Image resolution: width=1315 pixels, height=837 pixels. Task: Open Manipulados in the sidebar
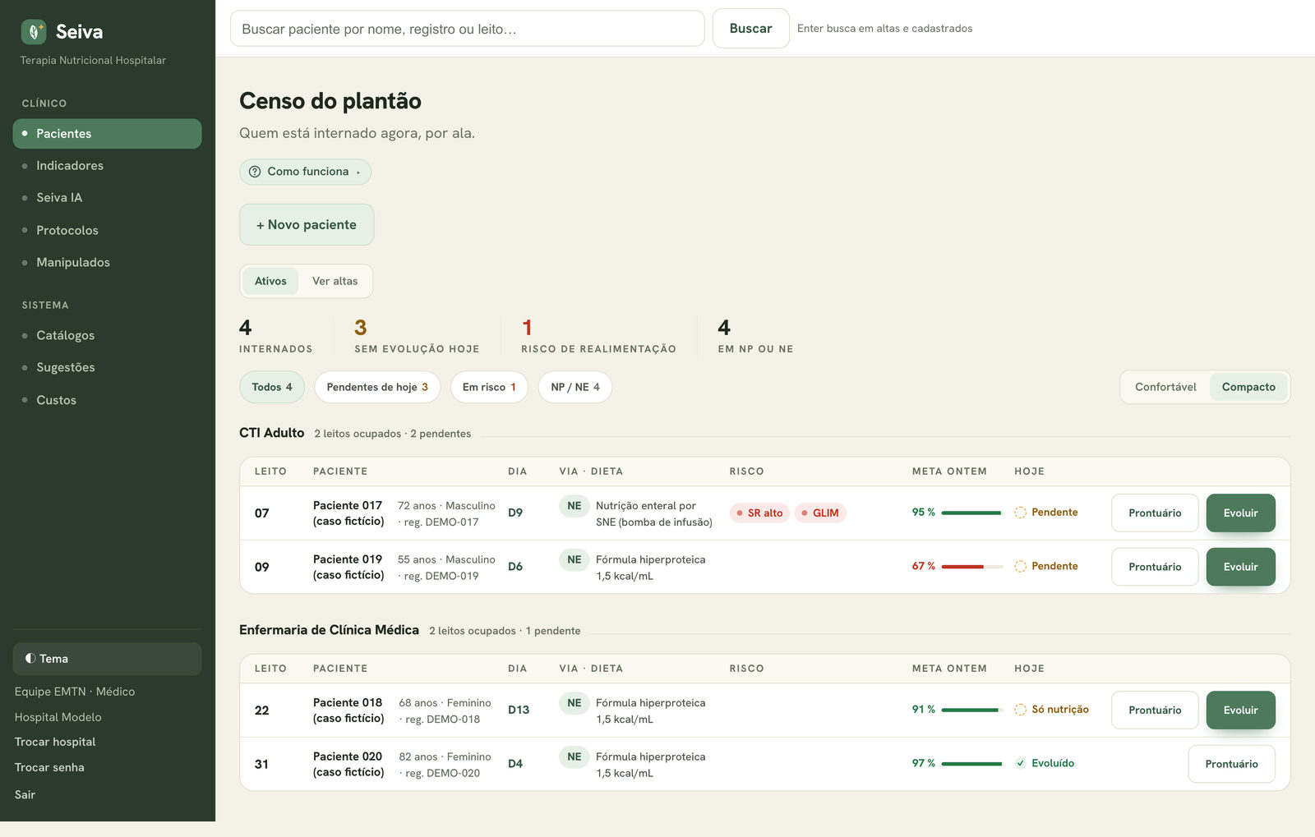pyautogui.click(x=107, y=263)
